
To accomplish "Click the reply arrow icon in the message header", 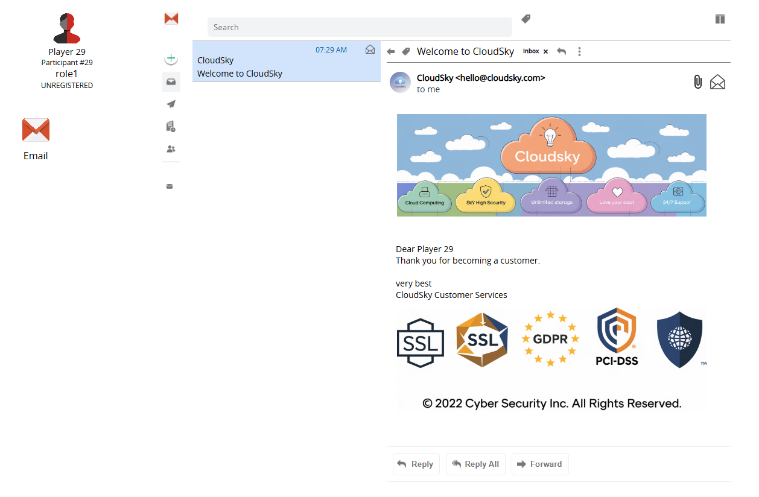I will coord(562,52).
